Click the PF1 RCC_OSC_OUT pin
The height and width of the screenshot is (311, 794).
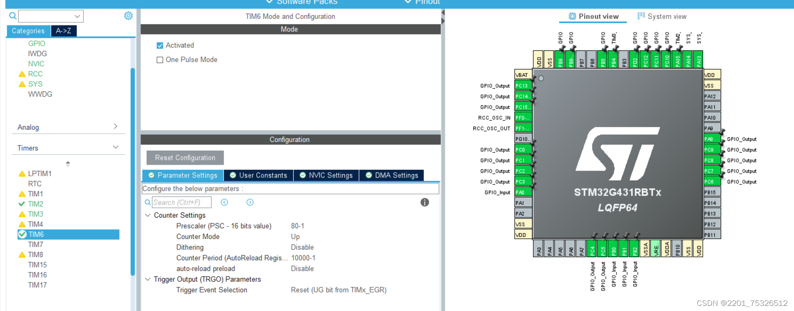(523, 128)
